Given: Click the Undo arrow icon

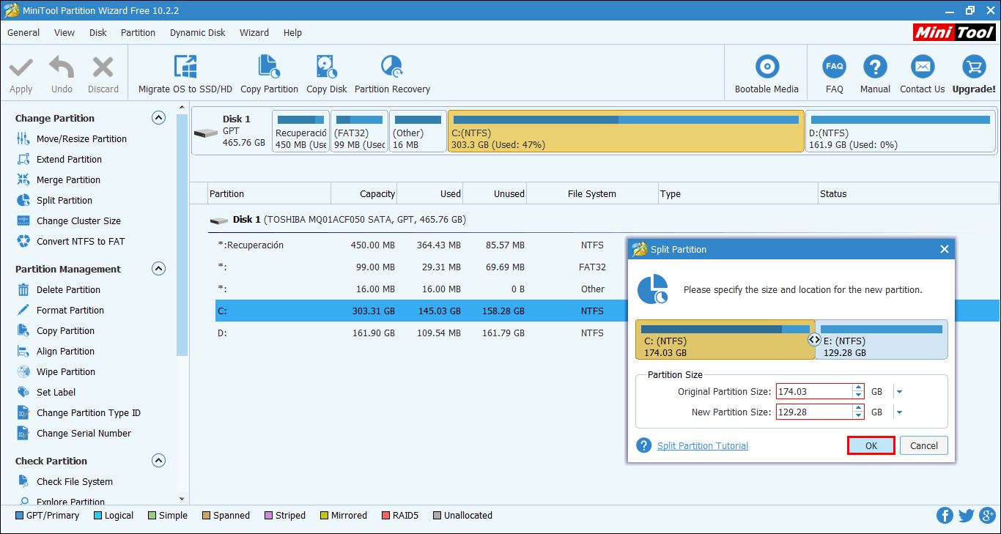Looking at the screenshot, I should tap(62, 68).
